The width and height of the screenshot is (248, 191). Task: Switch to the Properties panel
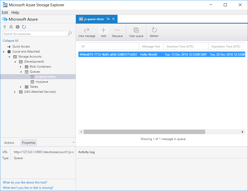[28, 142]
